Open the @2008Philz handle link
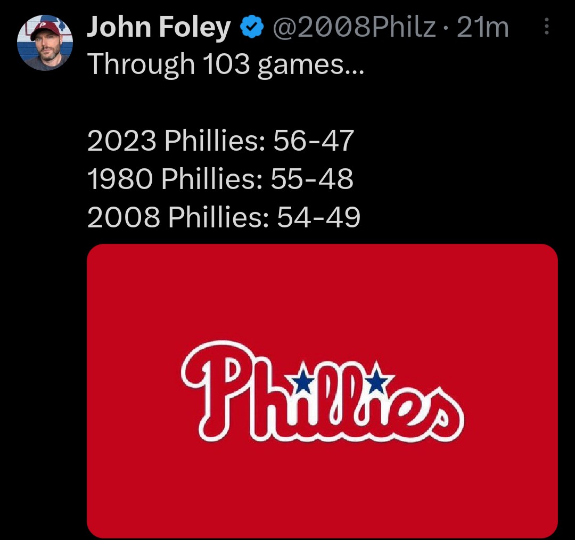Image resolution: width=575 pixels, height=540 pixels. coord(354,28)
